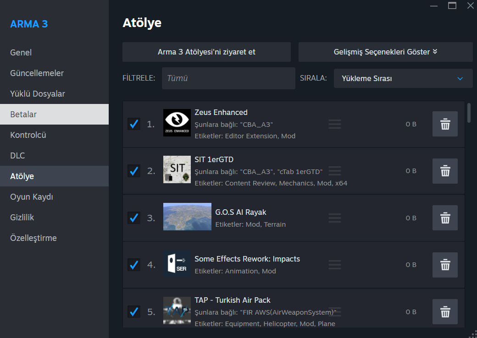Click TAP - Turkish Air Pack title
Screen dimensions: 477x338
click(233, 300)
